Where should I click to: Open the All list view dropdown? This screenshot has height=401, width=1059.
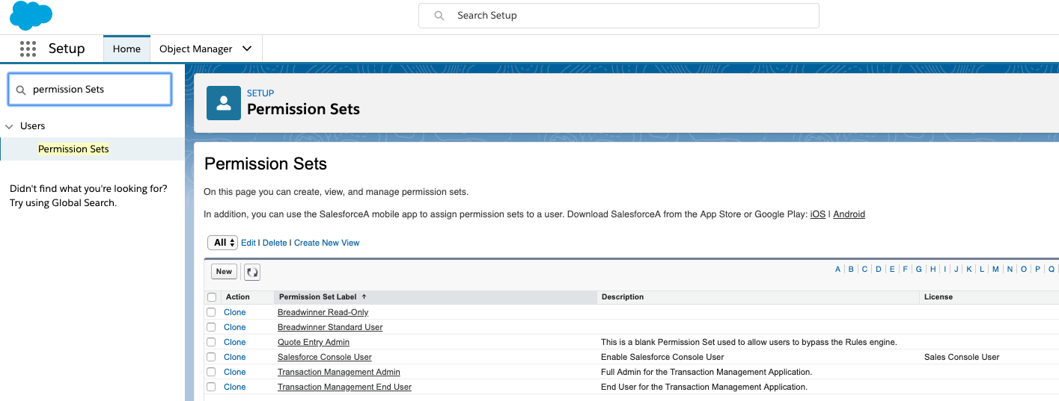(x=222, y=243)
